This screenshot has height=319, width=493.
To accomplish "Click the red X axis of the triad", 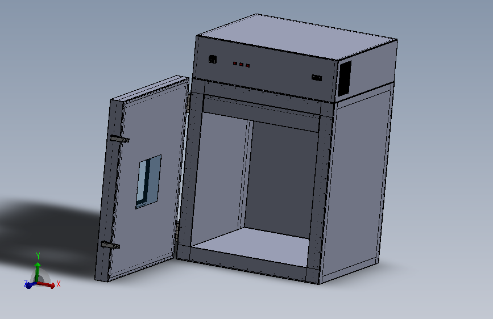I will coord(45,285).
